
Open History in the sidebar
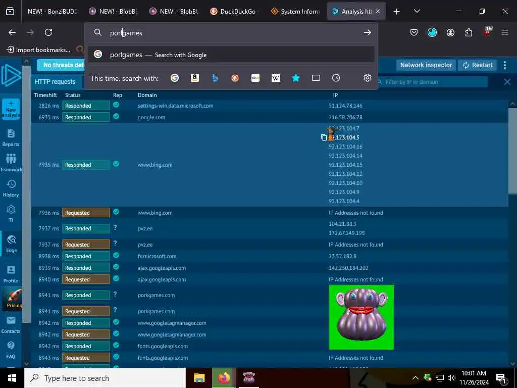coord(11,188)
